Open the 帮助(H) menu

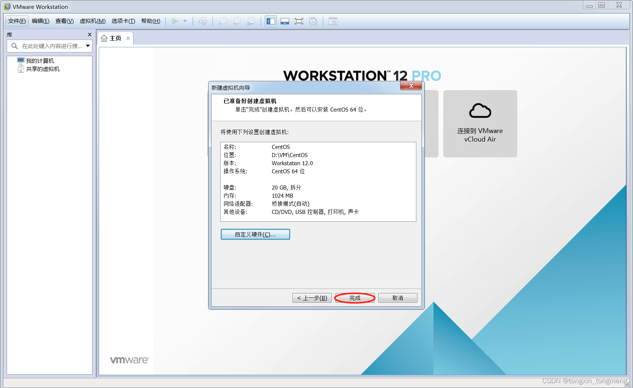pos(151,21)
